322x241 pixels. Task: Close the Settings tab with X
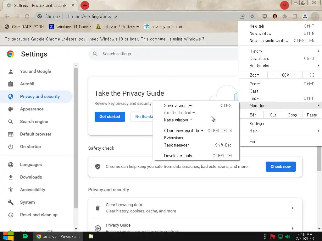pos(73,6)
